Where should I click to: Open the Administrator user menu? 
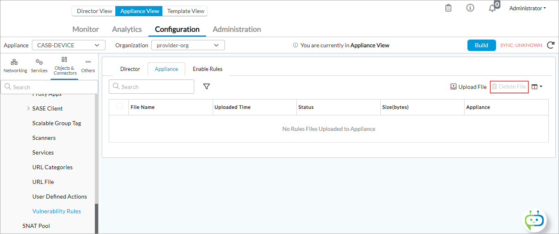528,8
